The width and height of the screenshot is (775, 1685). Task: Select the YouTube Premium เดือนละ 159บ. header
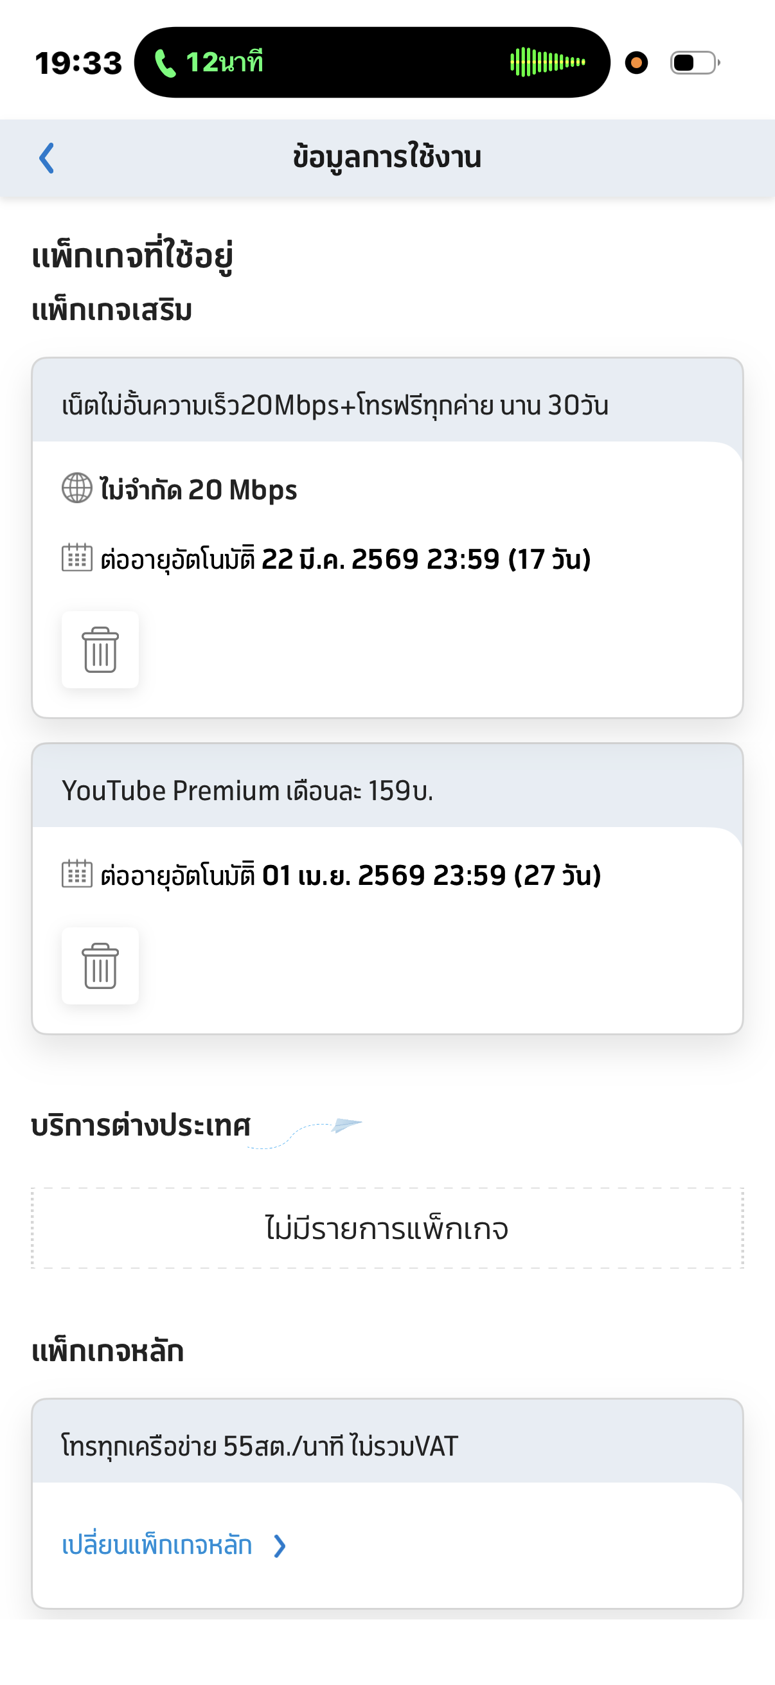click(x=247, y=791)
